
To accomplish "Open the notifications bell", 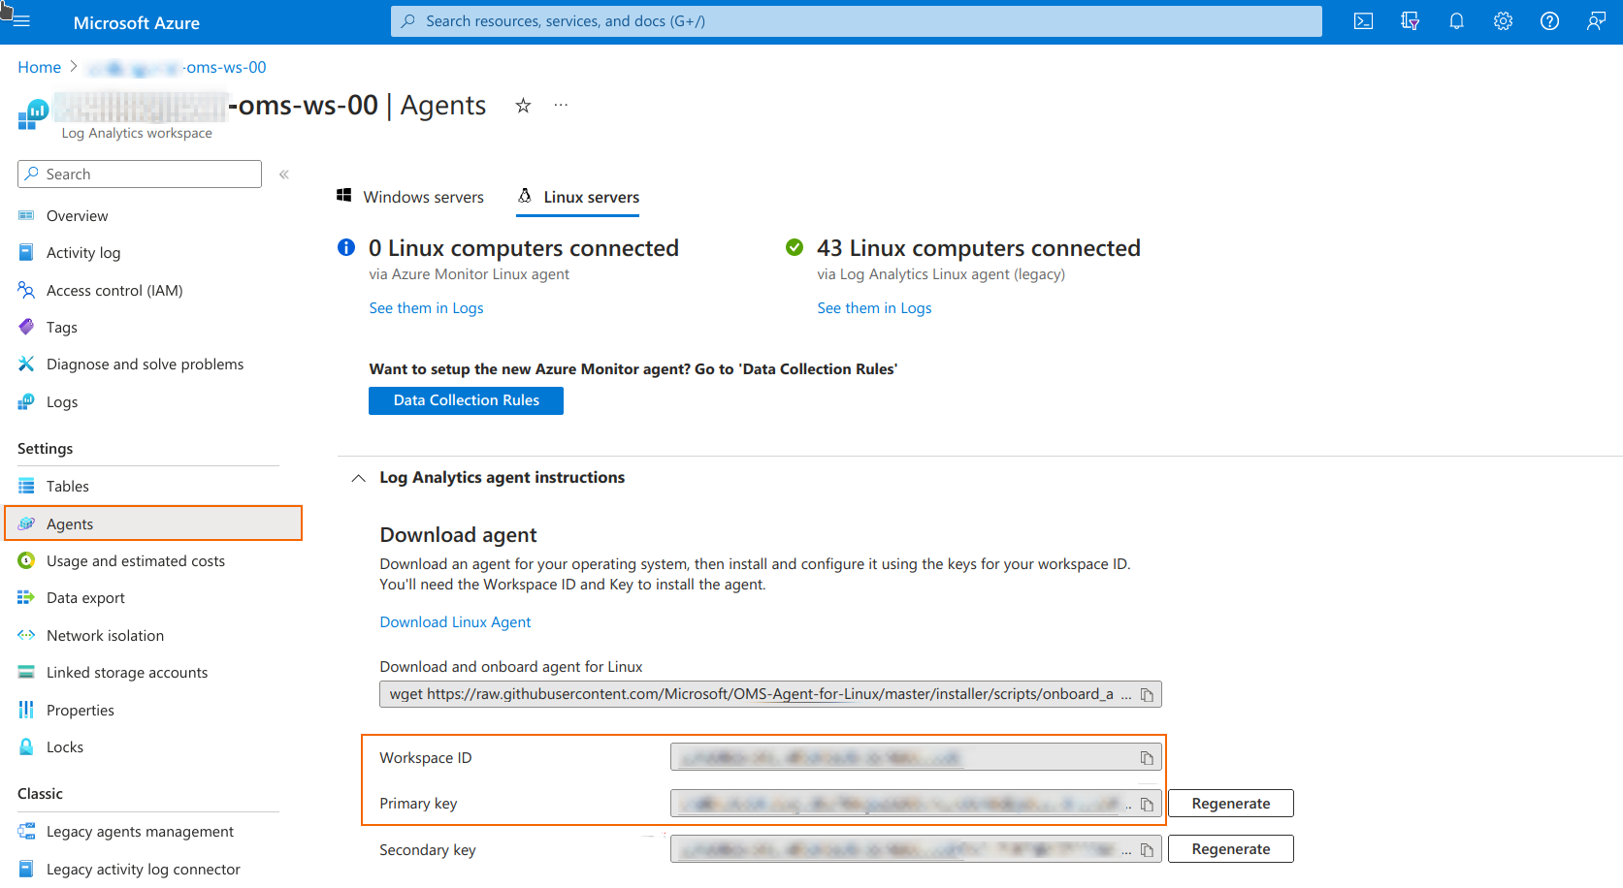I will 1456,21.
